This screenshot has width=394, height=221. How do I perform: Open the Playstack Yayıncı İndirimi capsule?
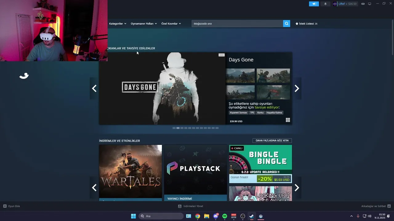pyautogui.click(x=195, y=173)
